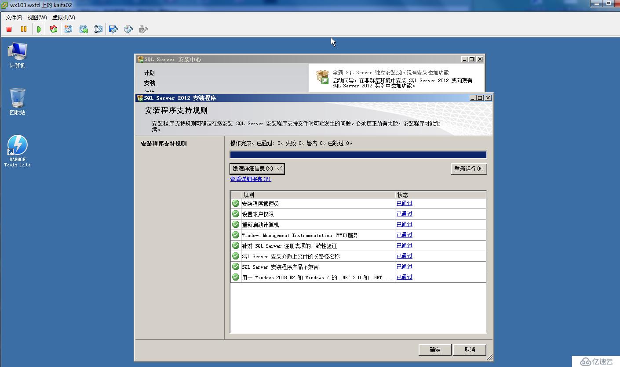Click green check icon for 长路径名称 rule
This screenshot has height=367, width=620.
click(236, 256)
